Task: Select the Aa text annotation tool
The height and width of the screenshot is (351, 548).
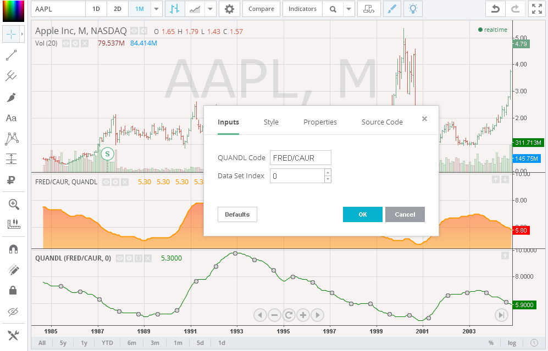Action: pos(11,118)
